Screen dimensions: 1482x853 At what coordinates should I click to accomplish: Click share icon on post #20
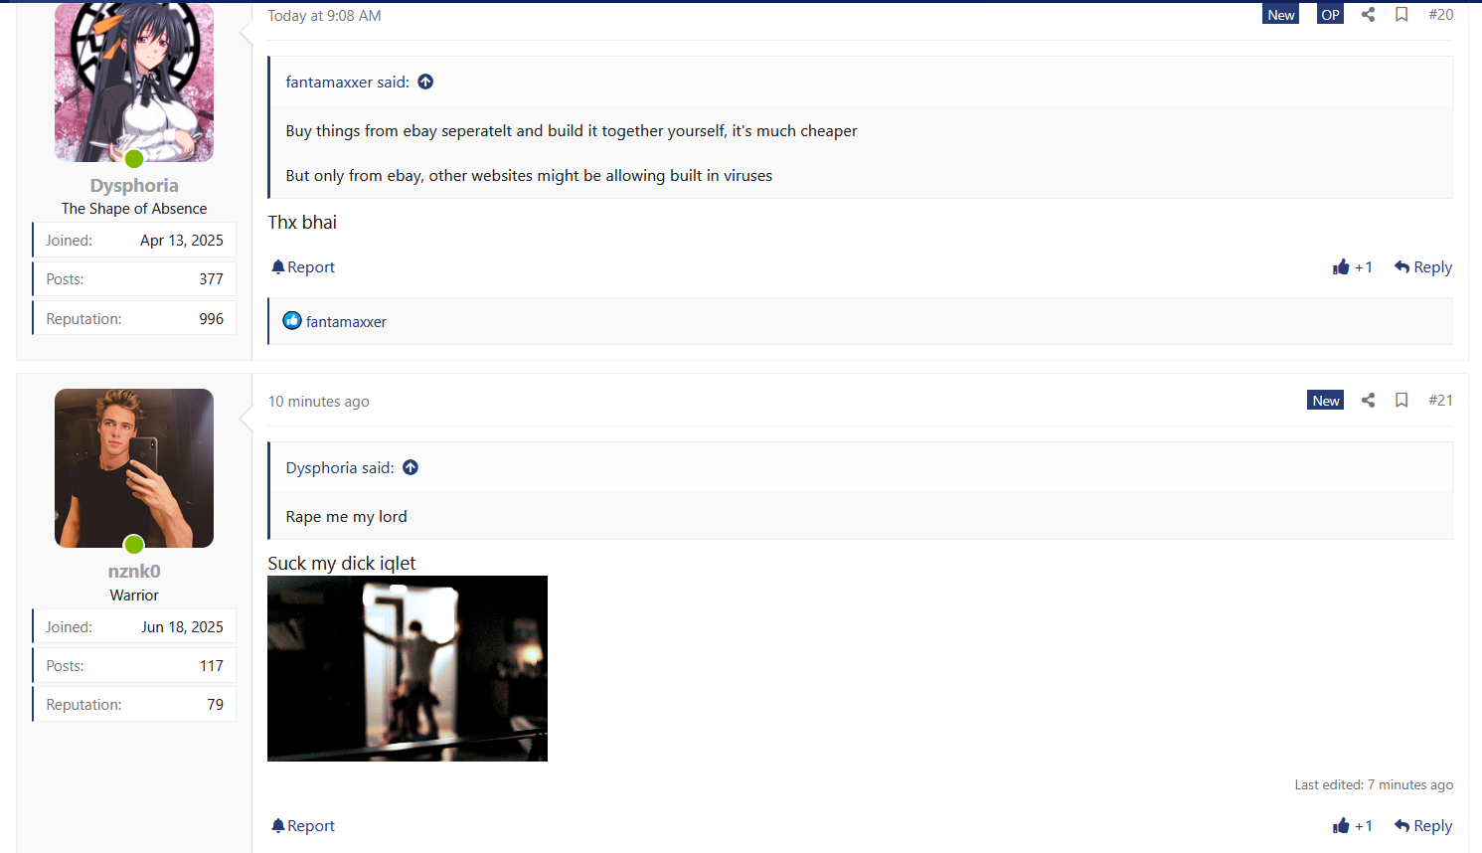pyautogui.click(x=1368, y=15)
